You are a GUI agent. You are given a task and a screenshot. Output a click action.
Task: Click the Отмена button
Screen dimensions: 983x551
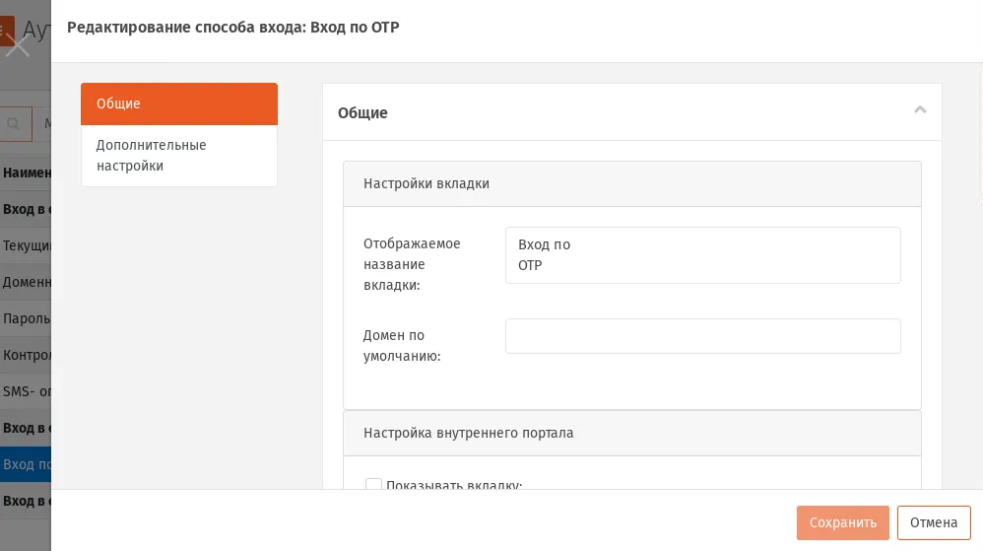tap(934, 522)
